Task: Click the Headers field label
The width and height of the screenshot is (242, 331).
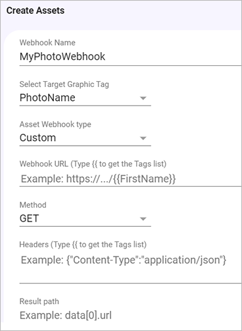Action: pyautogui.click(x=83, y=245)
